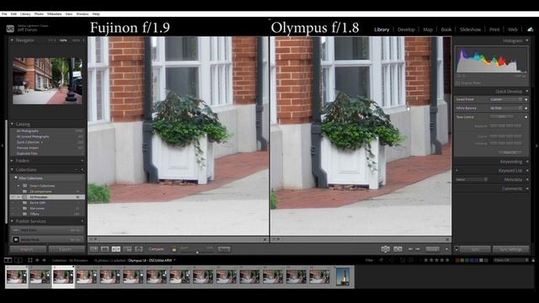This screenshot has width=539, height=303.
Task: Open the Book module tab
Action: 446,29
